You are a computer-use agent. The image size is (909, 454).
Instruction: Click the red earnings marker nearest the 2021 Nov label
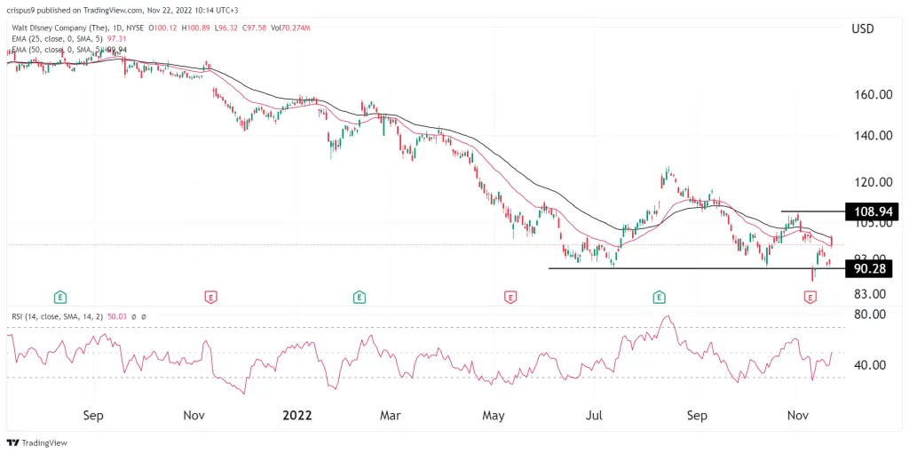coord(210,298)
